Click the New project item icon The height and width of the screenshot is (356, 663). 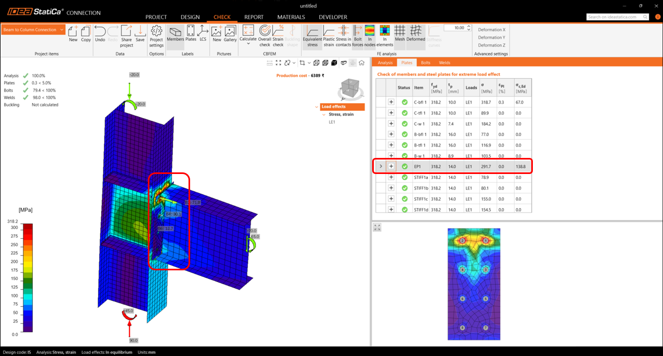click(x=73, y=33)
